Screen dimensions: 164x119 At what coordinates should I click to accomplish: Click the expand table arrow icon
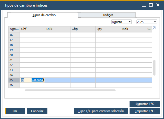coord(154,28)
